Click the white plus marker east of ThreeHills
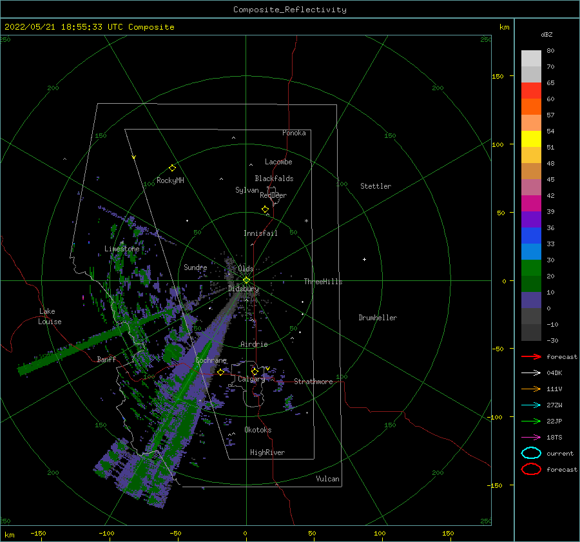Image resolution: width=580 pixels, height=542 pixels. pos(364,259)
